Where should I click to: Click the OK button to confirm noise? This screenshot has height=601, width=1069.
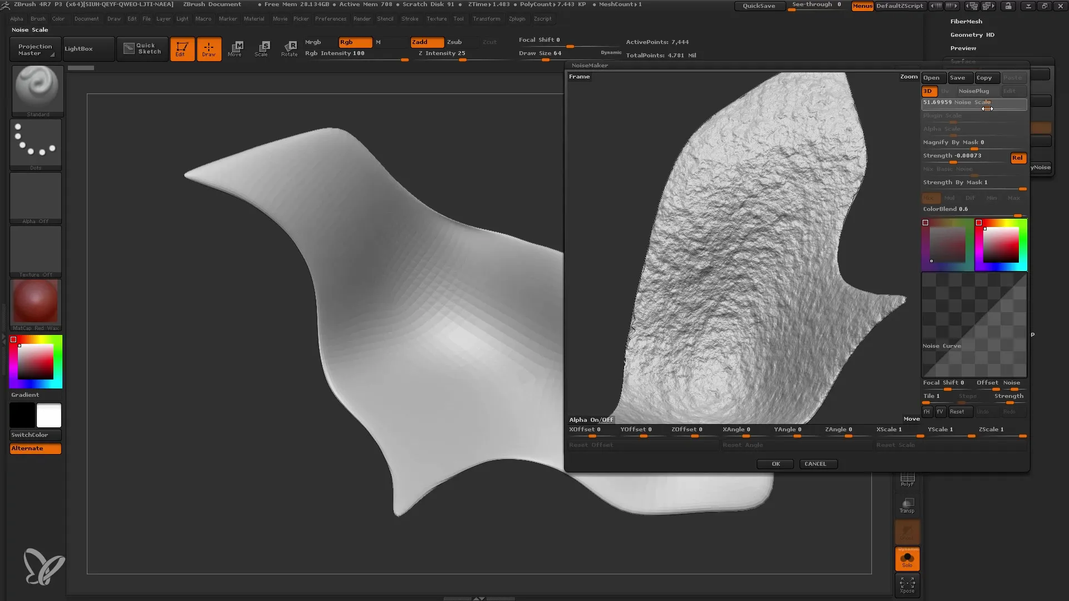click(x=776, y=463)
